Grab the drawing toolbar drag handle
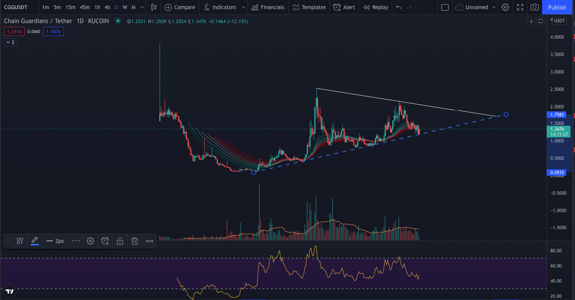Image resolution: width=575 pixels, height=300 pixels. click(x=8, y=241)
